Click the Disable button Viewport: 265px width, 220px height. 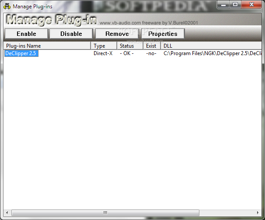[71, 34]
